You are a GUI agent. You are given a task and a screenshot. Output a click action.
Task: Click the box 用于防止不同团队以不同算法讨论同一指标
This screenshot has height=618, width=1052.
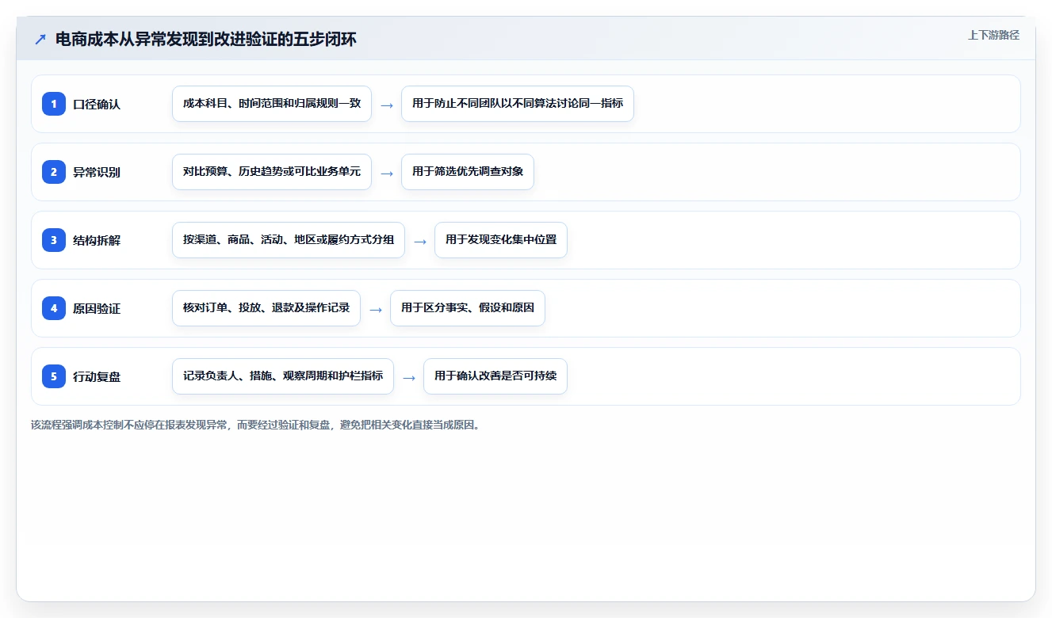pos(518,104)
